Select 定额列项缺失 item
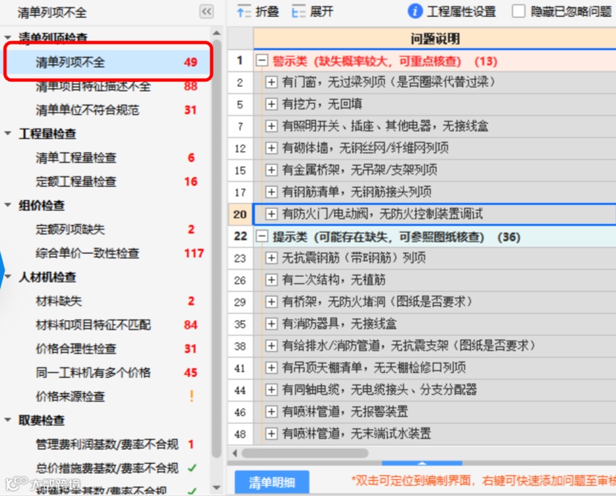The image size is (616, 496). pos(70,229)
